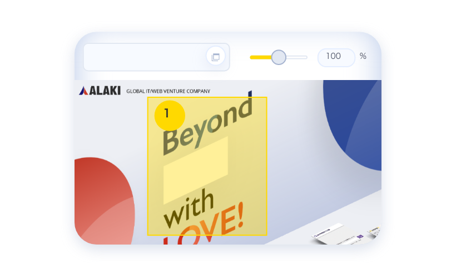The image size is (456, 269).
Task: Click the yellow filled slider track
Action: click(261, 57)
